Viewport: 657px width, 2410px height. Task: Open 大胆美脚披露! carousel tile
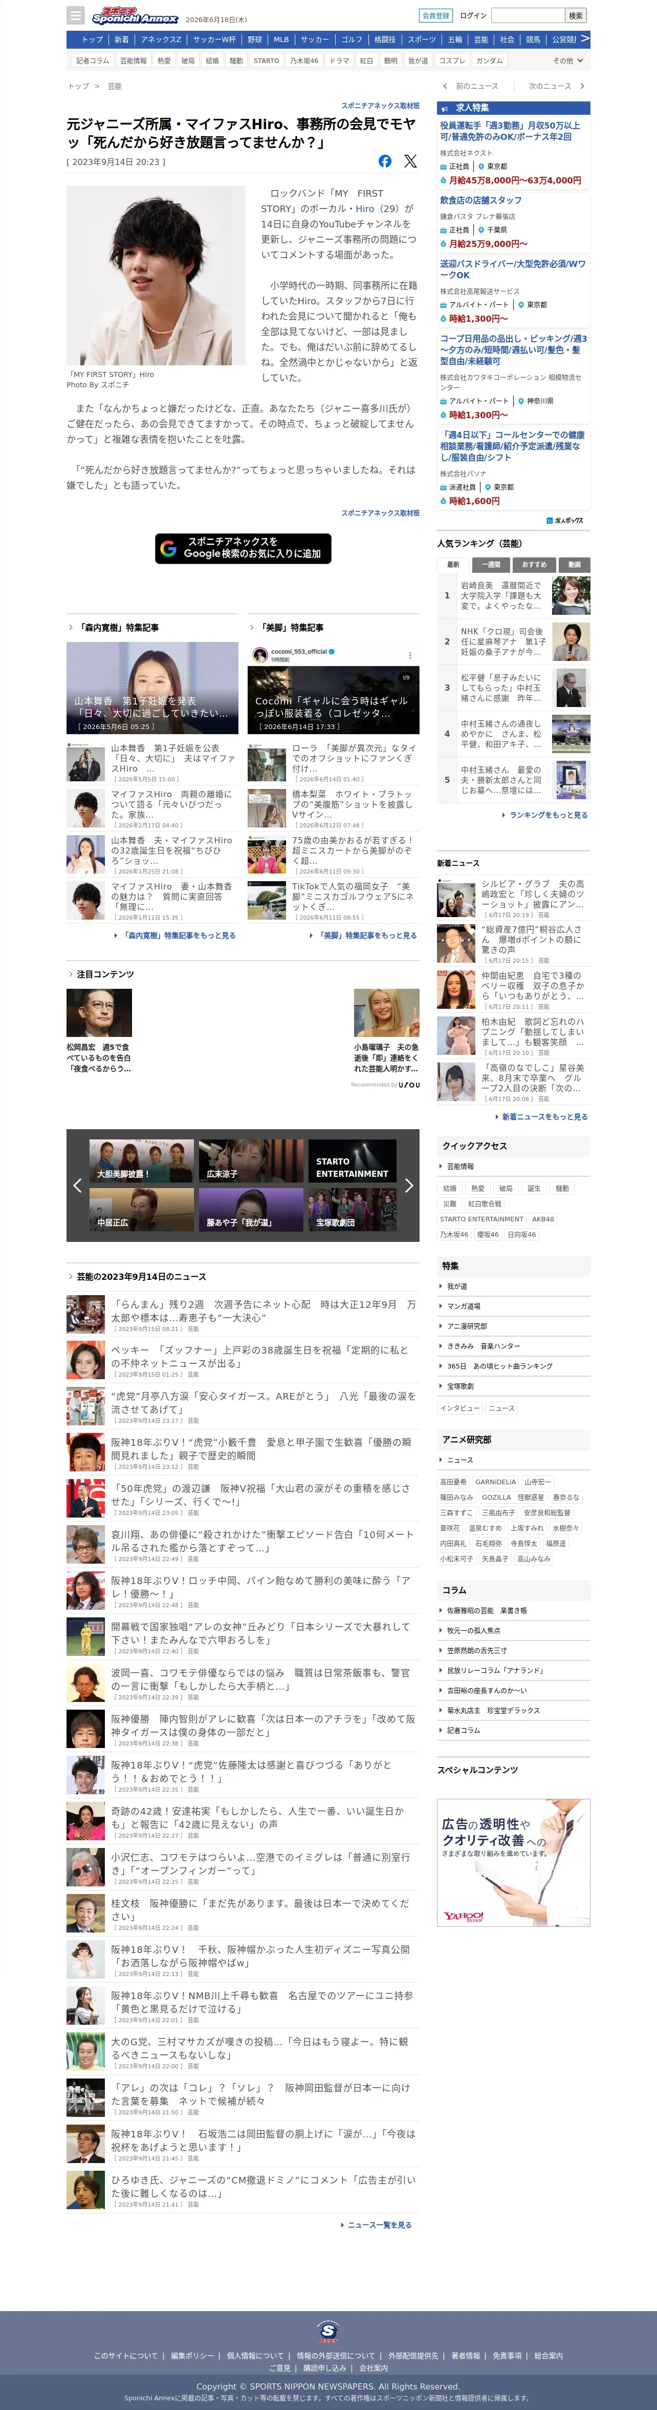142,1161
